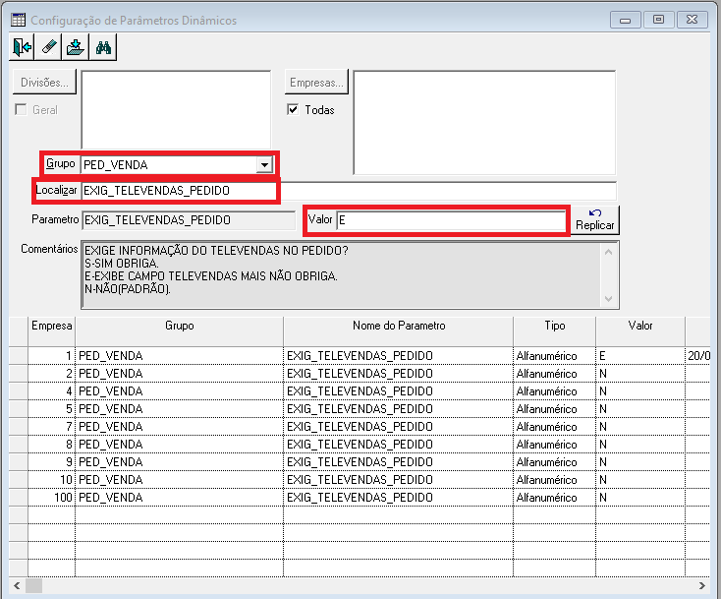Click Alfanumérico cell in Empresa 100 row
721x599 pixels.
pos(555,498)
